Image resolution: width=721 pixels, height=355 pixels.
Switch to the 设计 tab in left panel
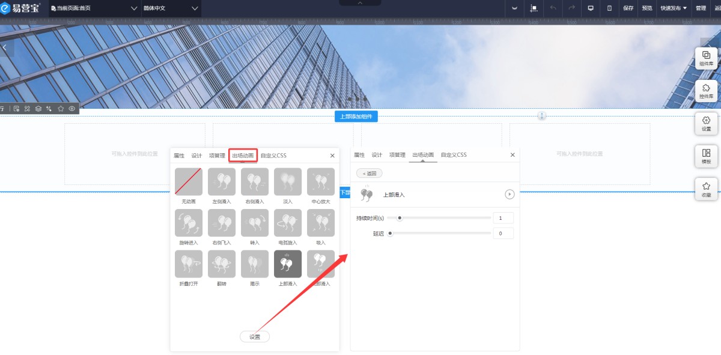coord(196,156)
